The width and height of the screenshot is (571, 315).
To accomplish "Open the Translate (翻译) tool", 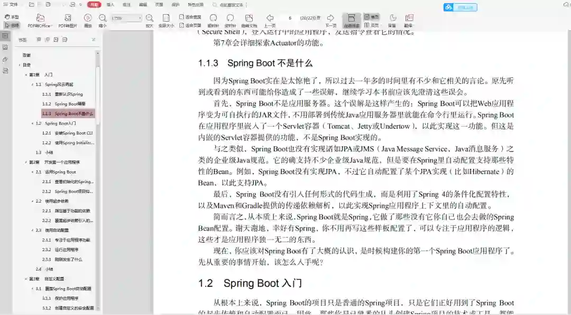I will coord(409,21).
